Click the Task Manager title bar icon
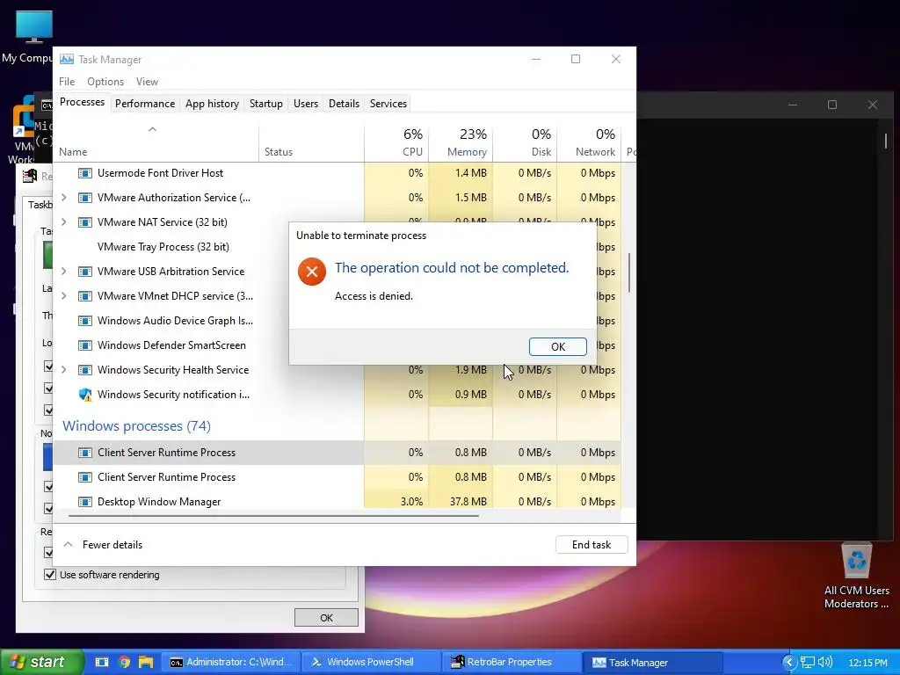900x675 pixels. point(67,59)
